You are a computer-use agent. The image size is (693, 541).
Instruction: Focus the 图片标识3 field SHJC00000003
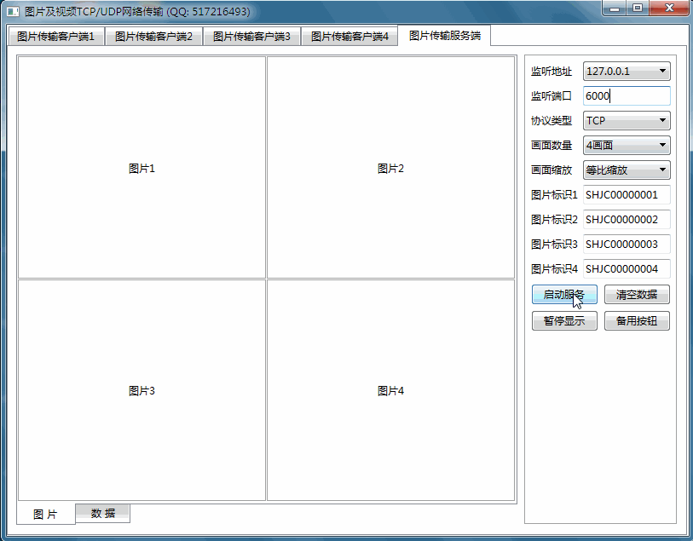627,245
